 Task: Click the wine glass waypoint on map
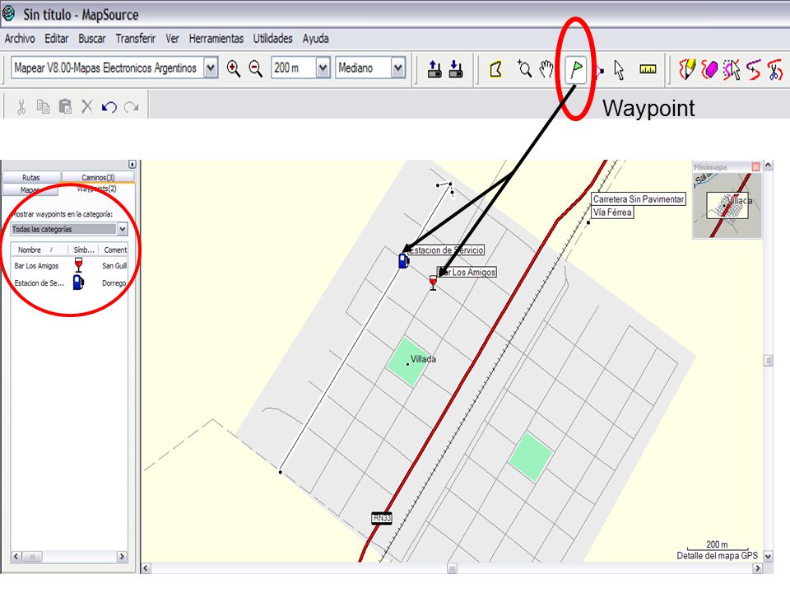[433, 282]
